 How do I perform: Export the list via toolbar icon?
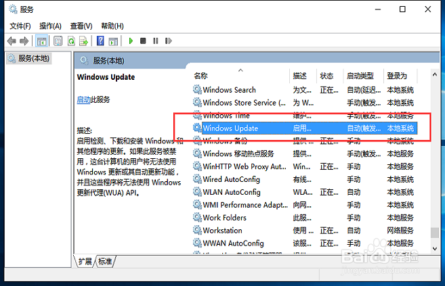point(84,41)
